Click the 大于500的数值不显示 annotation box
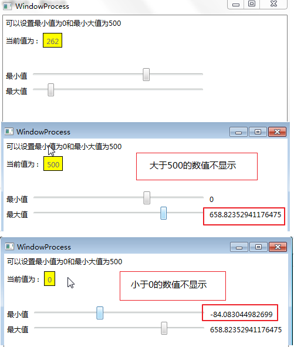 coord(197,166)
